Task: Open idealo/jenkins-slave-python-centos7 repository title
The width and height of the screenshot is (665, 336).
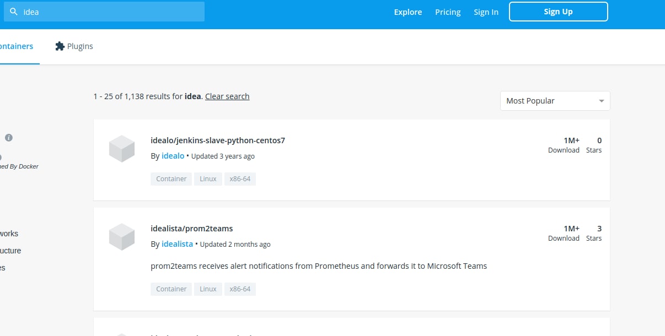Action: tap(218, 140)
